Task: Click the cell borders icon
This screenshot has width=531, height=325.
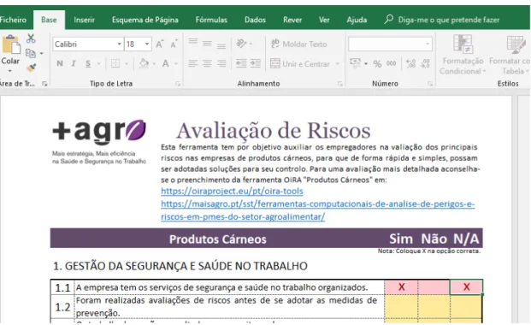Action: (x=115, y=63)
